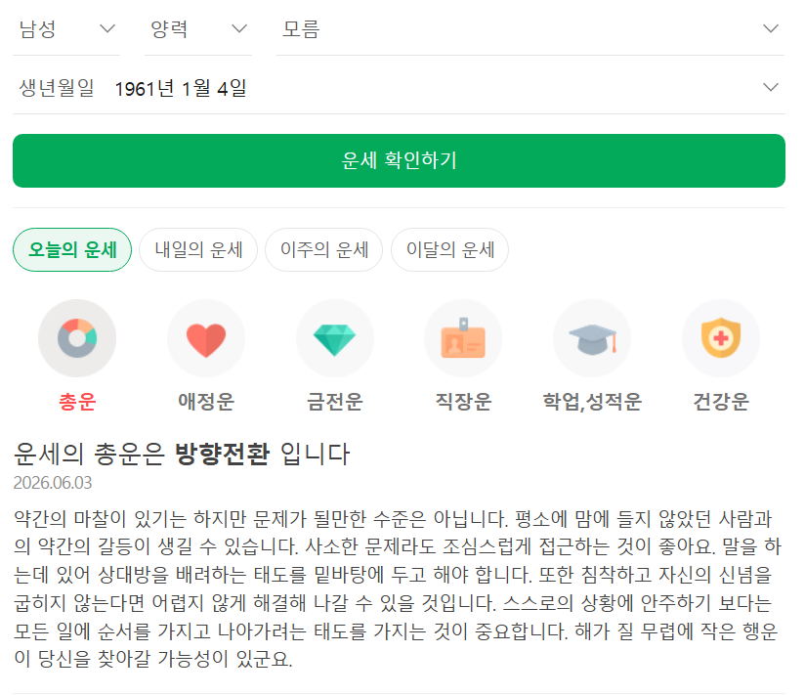
Task: Open the 생년월일 date dropdown chevron
Action: click(771, 87)
